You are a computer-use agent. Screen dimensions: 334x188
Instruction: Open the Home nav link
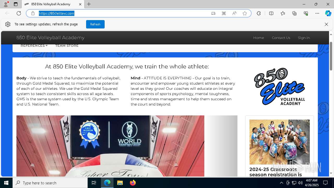259,38
